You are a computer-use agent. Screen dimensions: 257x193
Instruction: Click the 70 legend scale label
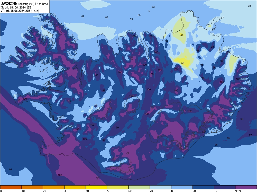click(151, 191)
